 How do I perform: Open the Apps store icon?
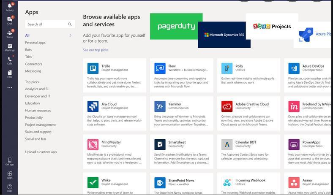click(x=10, y=173)
